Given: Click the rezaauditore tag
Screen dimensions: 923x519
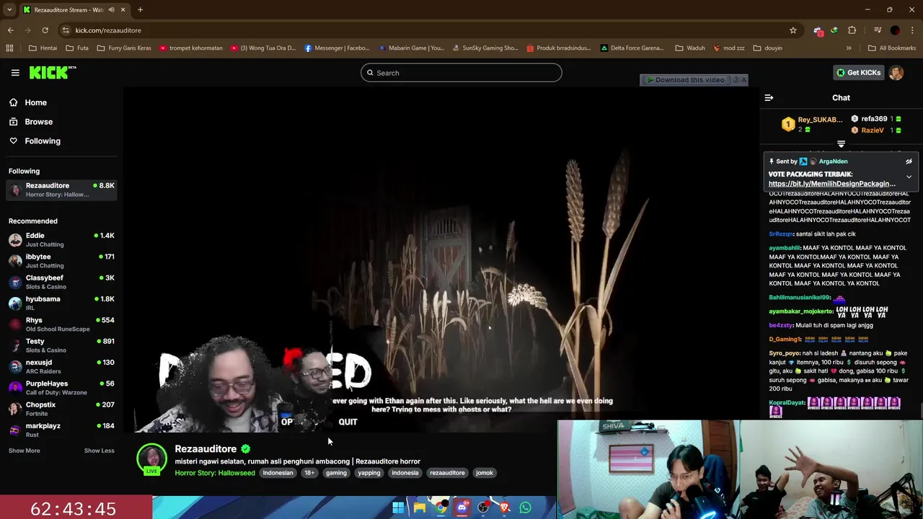Looking at the screenshot, I should [447, 473].
